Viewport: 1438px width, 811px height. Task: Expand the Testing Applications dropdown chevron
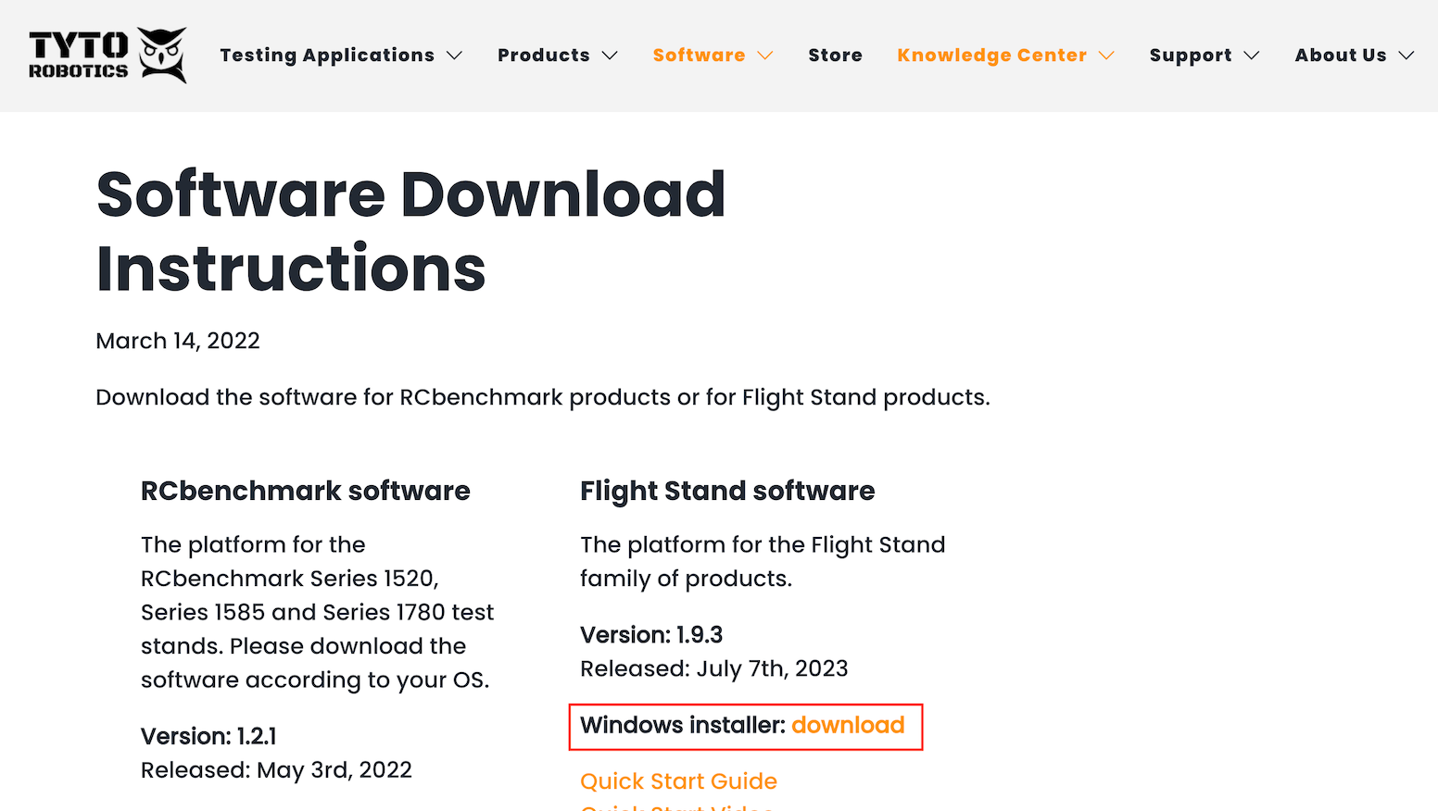455,56
